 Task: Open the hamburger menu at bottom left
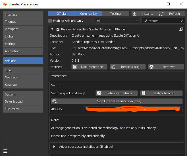coord(5,151)
